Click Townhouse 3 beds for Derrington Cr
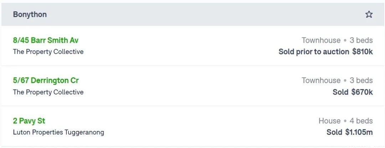Image resolution: width=385 pixels, height=148 pixels. tap(337, 81)
